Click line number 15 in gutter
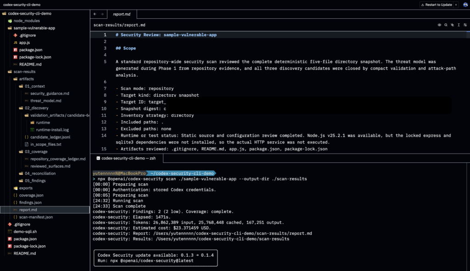This screenshot has width=470, height=271. point(104,149)
